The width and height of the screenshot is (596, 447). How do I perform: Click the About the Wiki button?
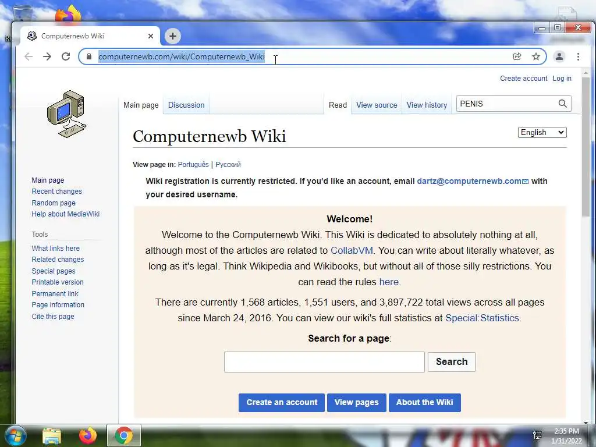(x=424, y=403)
